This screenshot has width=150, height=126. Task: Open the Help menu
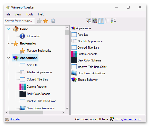coord(41,14)
